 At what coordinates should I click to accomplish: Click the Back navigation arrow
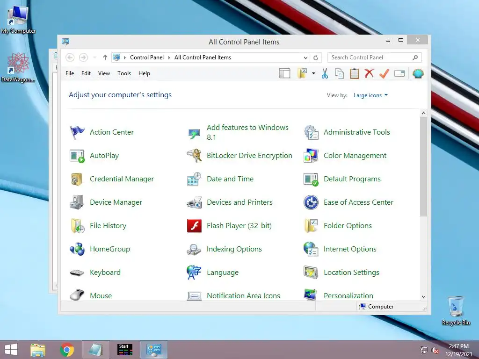(x=70, y=57)
